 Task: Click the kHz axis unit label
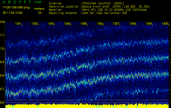pyautogui.click(x=2, y=22)
